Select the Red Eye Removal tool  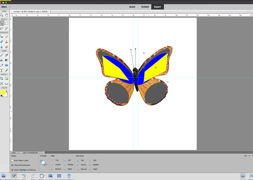(2, 37)
